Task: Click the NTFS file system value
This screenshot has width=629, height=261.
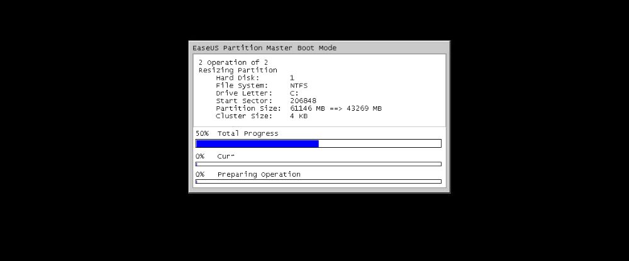Action: click(x=299, y=86)
